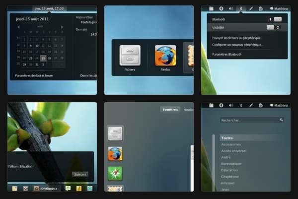Launch Firefox from the overview dash
Viewport: 298px width, 199px height.
(115, 154)
